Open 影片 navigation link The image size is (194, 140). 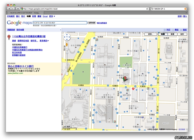[x=23, y=16]
